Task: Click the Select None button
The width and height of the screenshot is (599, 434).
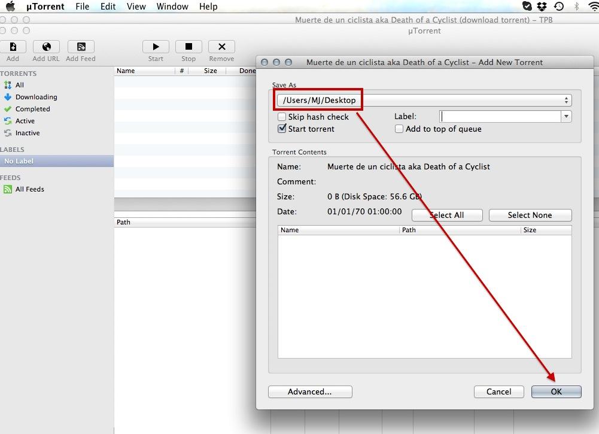Action: pyautogui.click(x=530, y=215)
